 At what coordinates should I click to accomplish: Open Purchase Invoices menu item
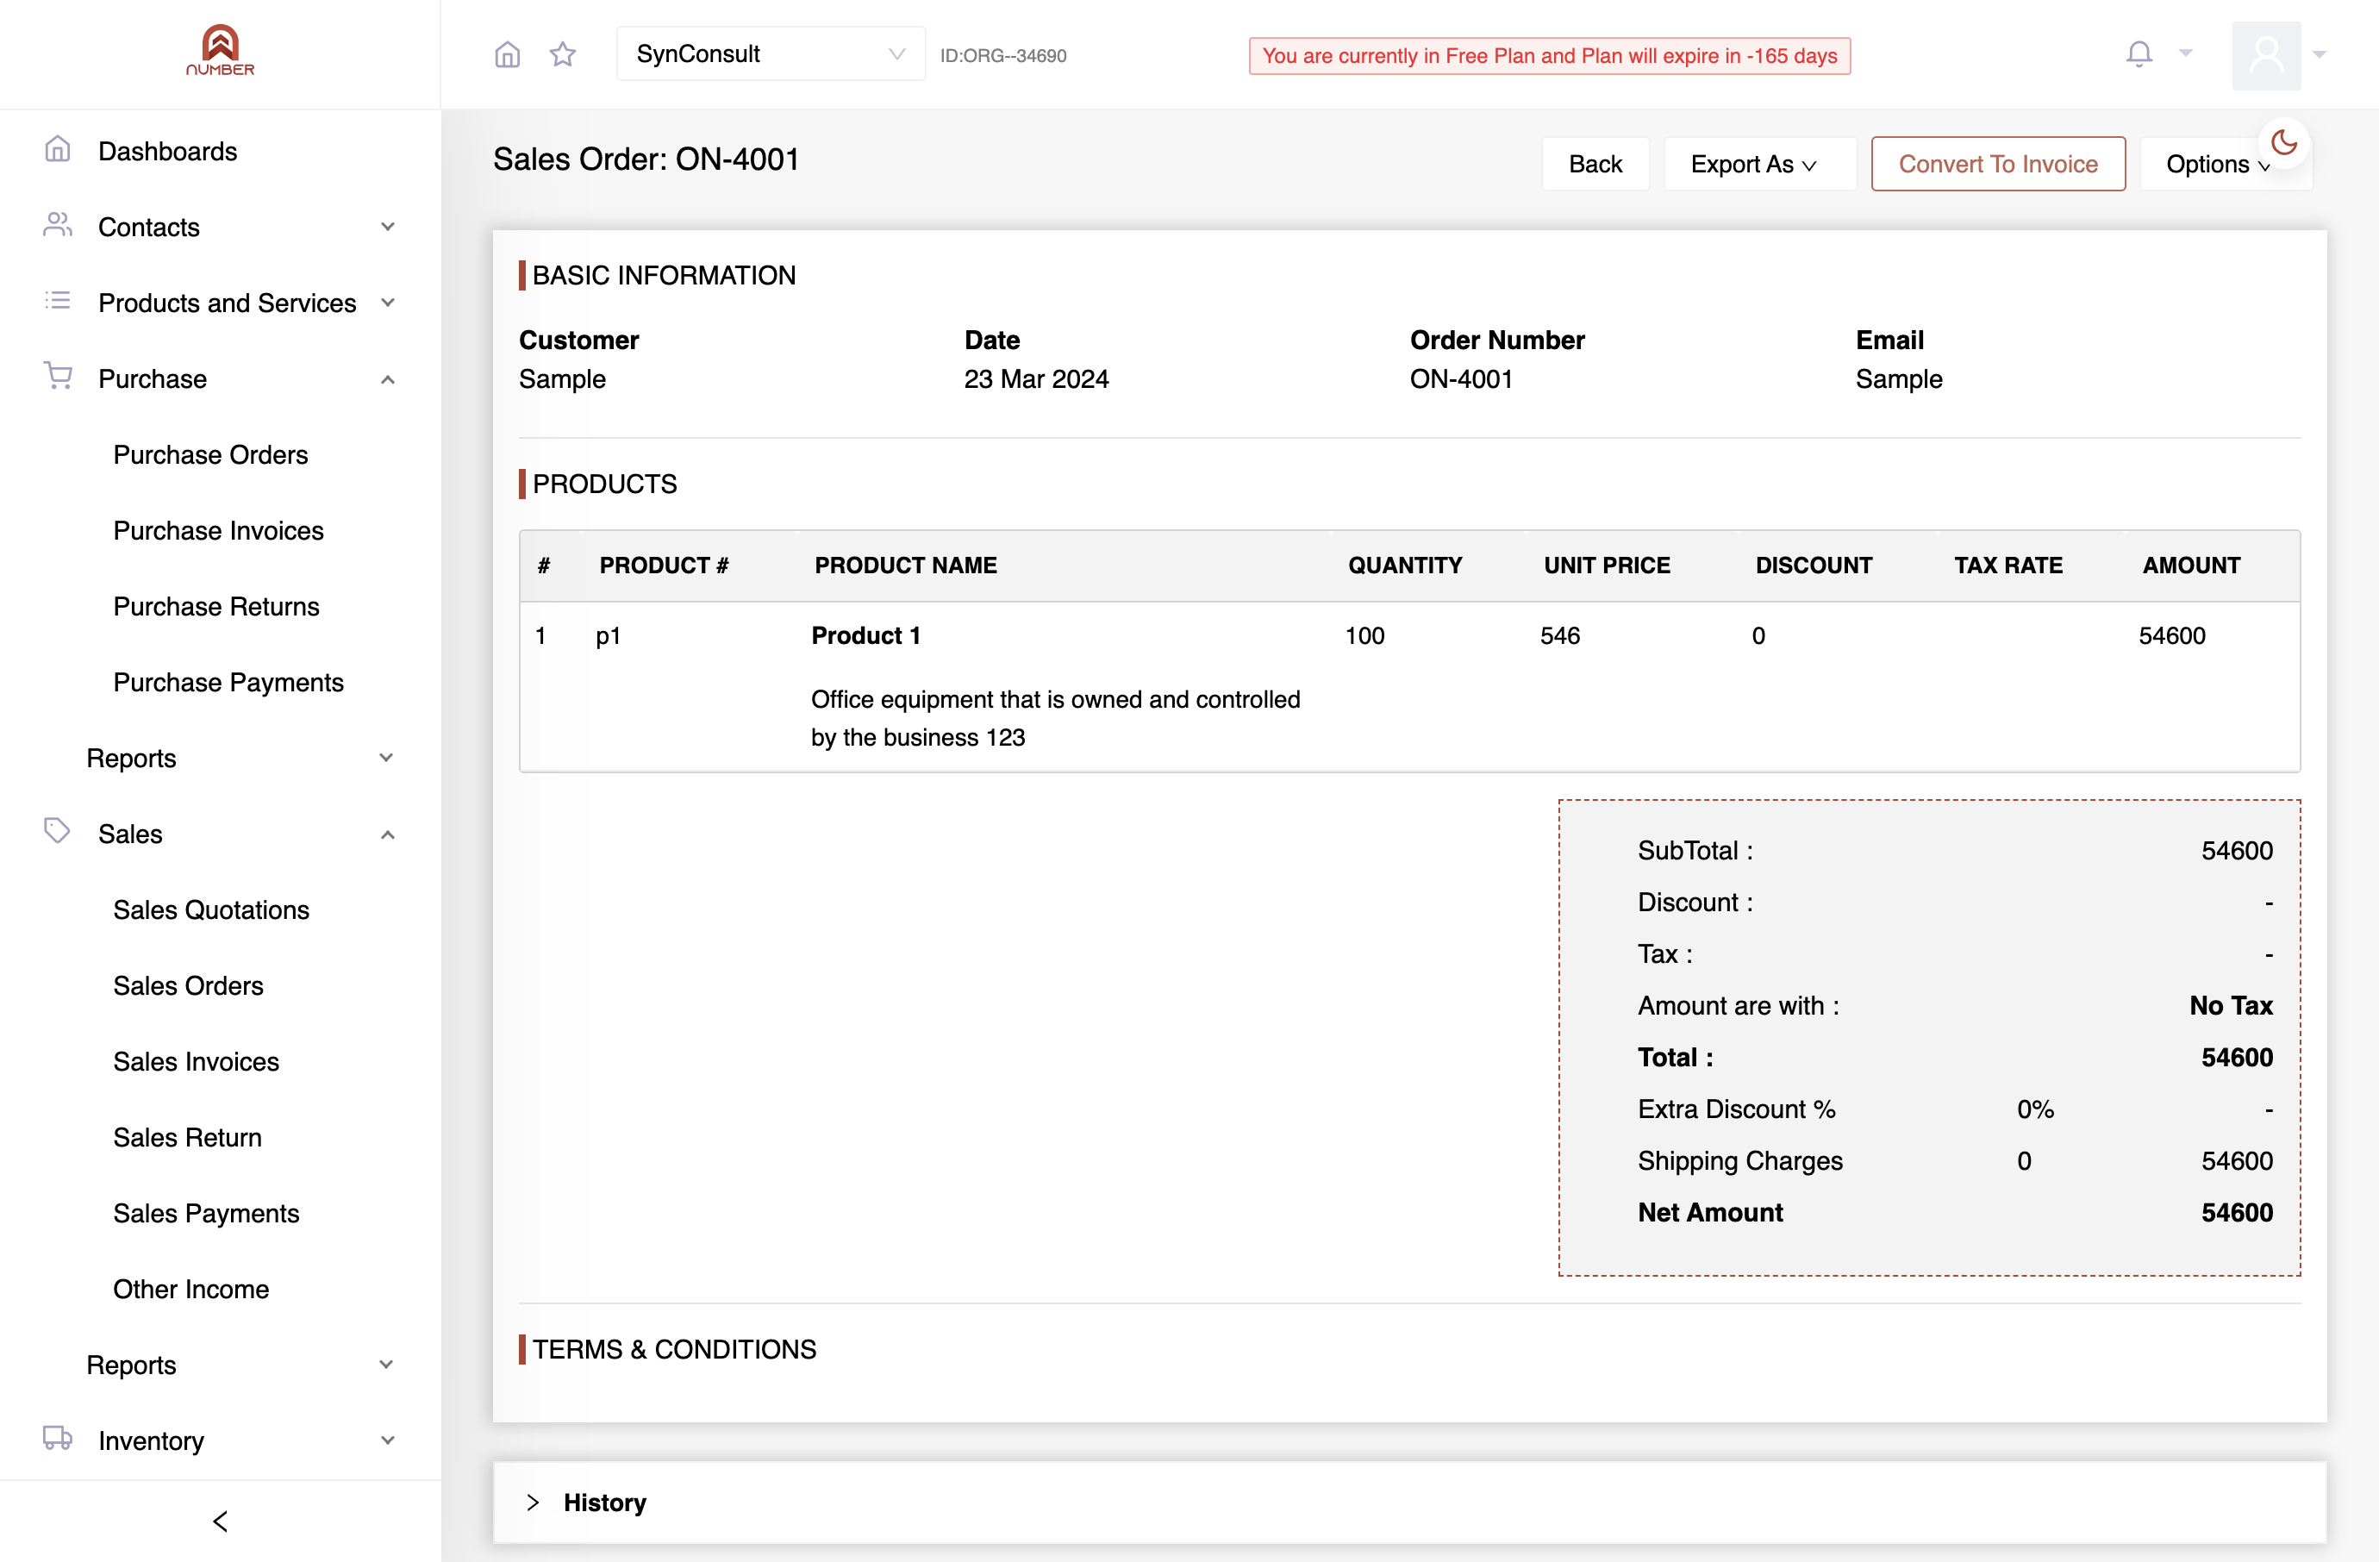218,531
